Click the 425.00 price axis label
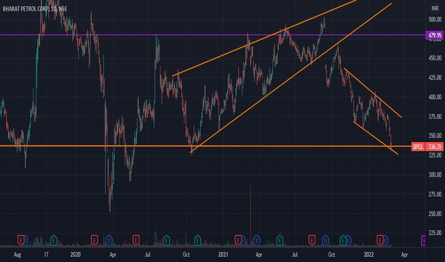445x262 pixels. click(x=435, y=78)
